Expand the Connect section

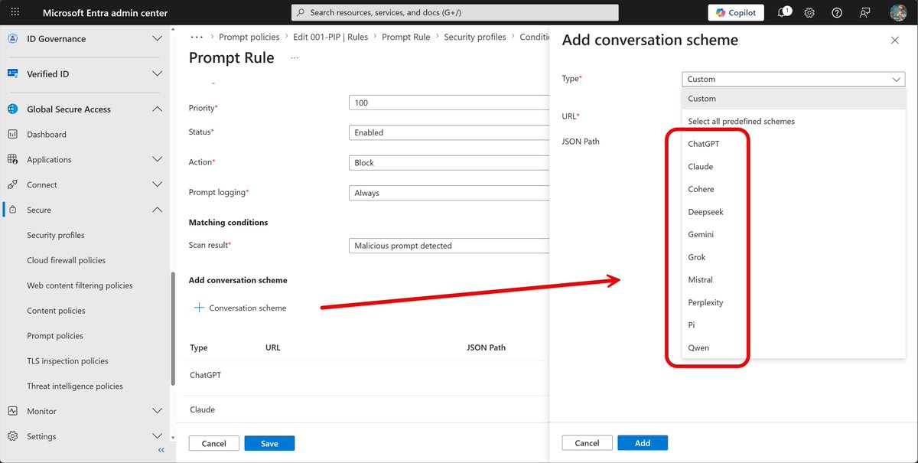157,184
